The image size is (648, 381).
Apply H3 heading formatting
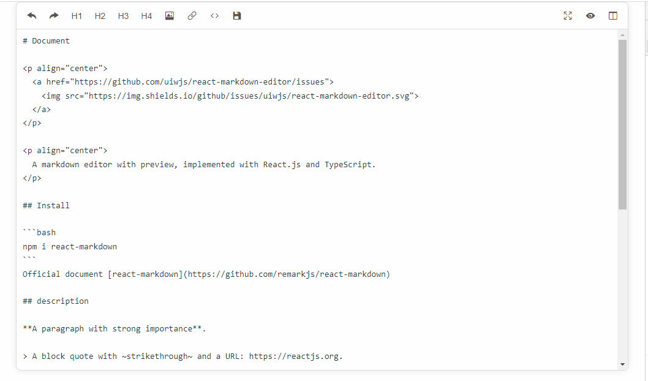tap(123, 15)
